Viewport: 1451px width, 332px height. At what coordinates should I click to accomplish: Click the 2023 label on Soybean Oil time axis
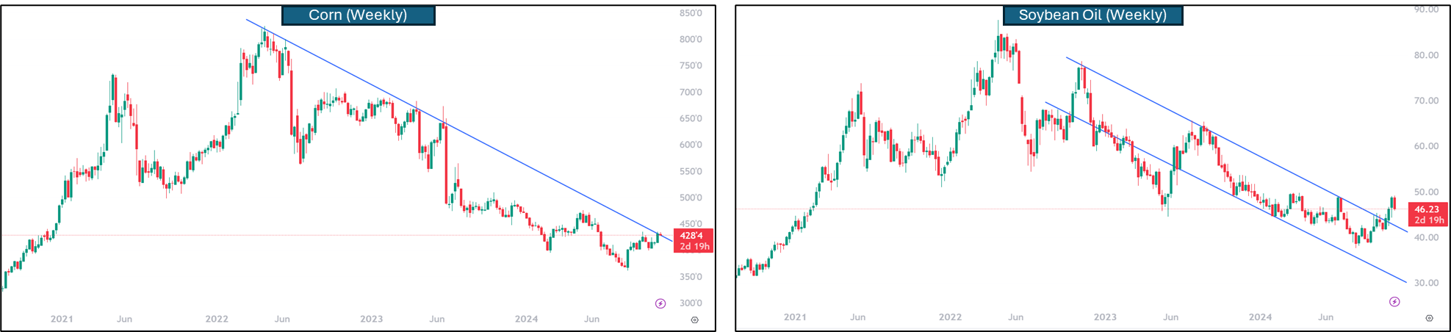click(1105, 317)
